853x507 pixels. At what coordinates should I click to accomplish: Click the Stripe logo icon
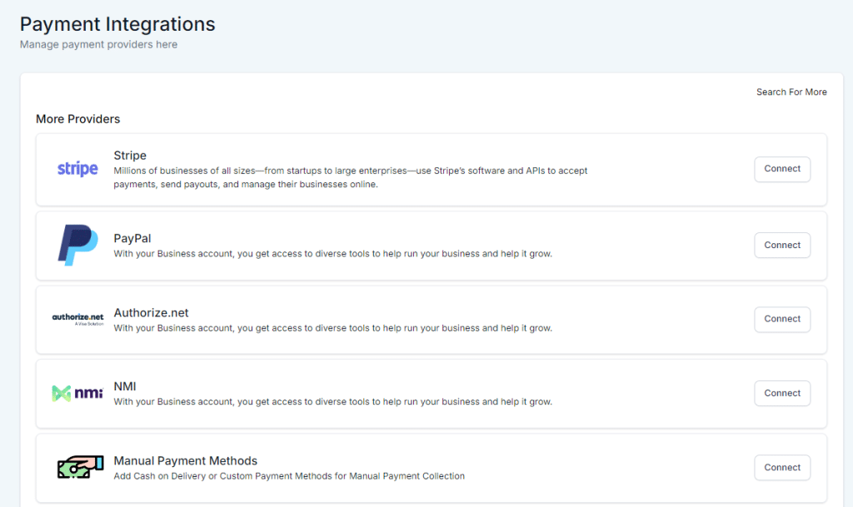pos(77,169)
